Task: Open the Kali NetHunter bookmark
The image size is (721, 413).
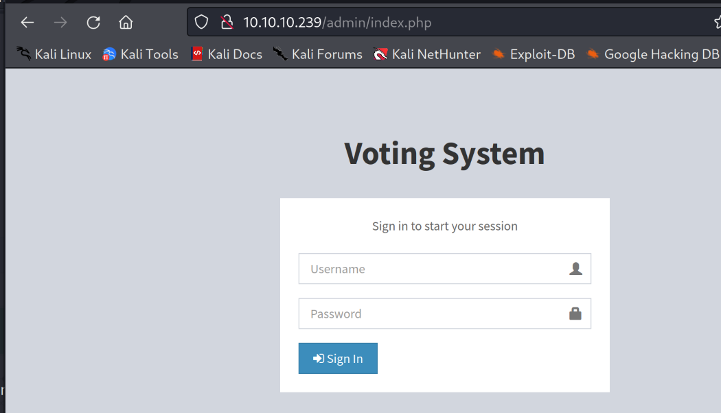Action: [x=427, y=54]
